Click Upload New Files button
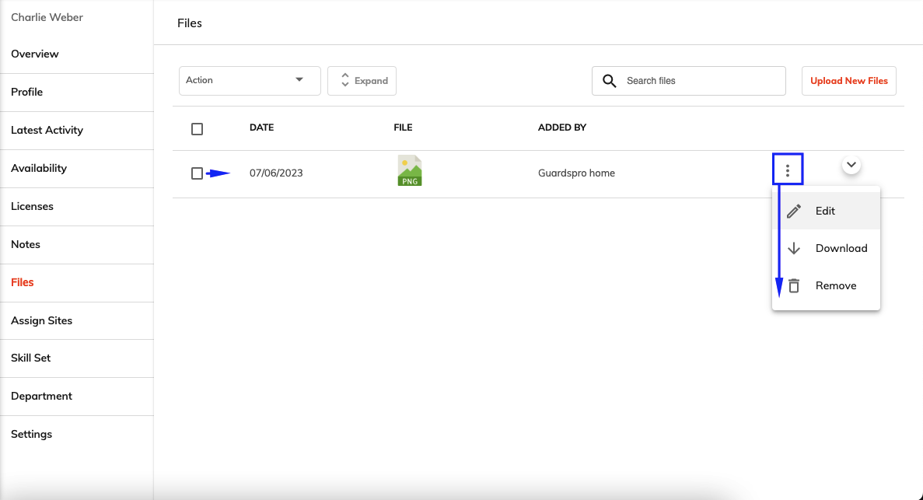This screenshot has height=500, width=923. pos(849,81)
